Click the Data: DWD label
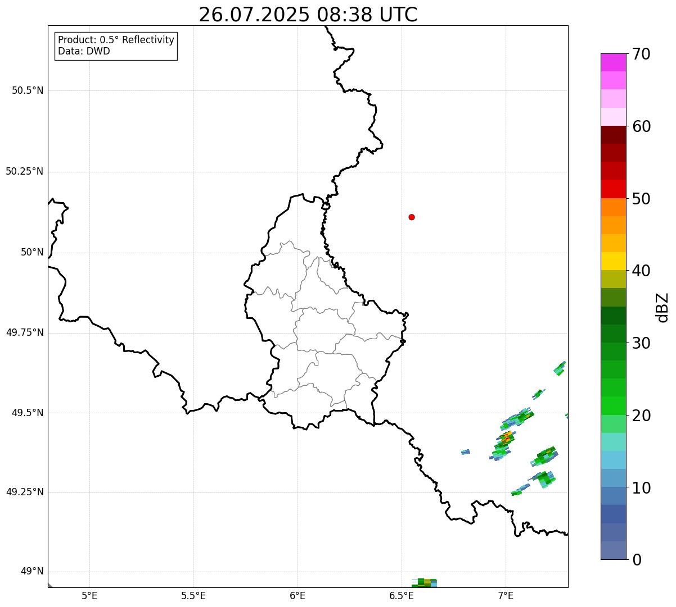Screen dimensions: 676x607 (84, 51)
